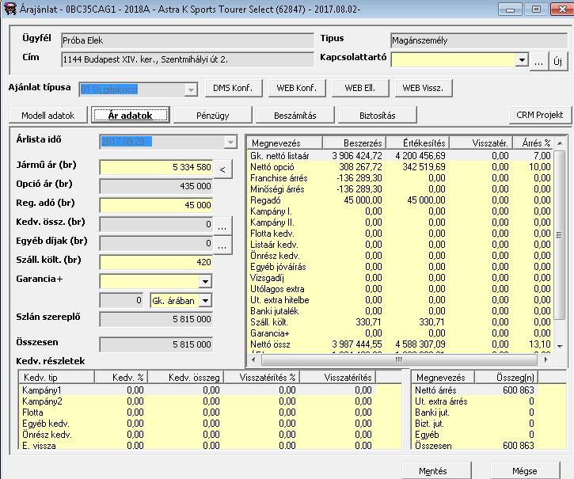Expand the Ajánlat típusa combo box
The width and height of the screenshot is (574, 479).
[190, 89]
